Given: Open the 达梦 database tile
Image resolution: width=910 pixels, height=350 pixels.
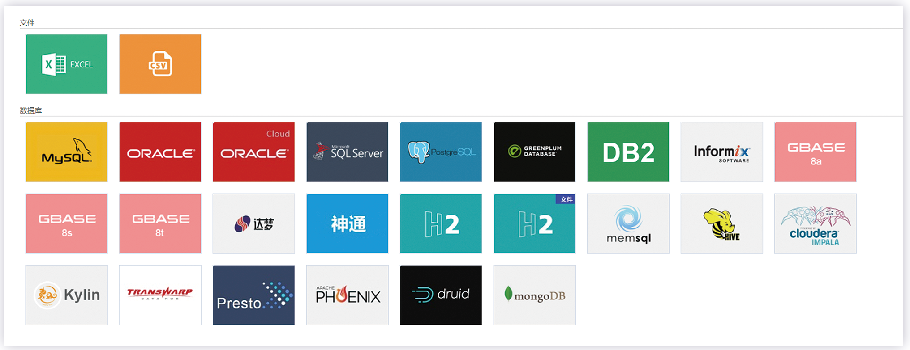Looking at the screenshot, I should (x=253, y=223).
